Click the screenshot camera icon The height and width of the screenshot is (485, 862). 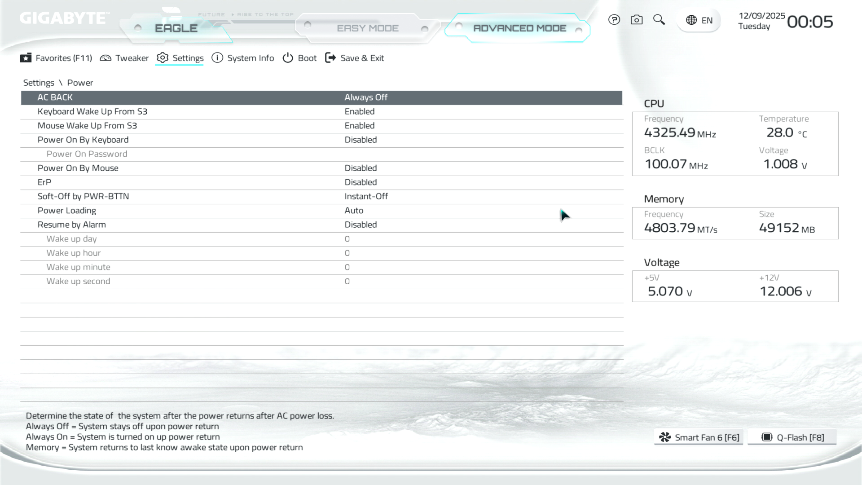(x=636, y=20)
